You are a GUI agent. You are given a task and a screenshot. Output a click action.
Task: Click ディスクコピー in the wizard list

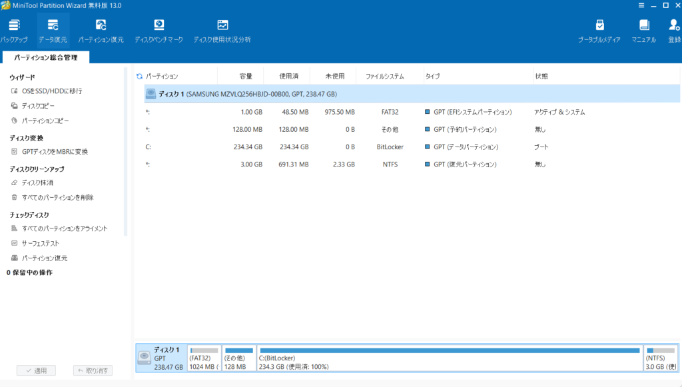37,106
